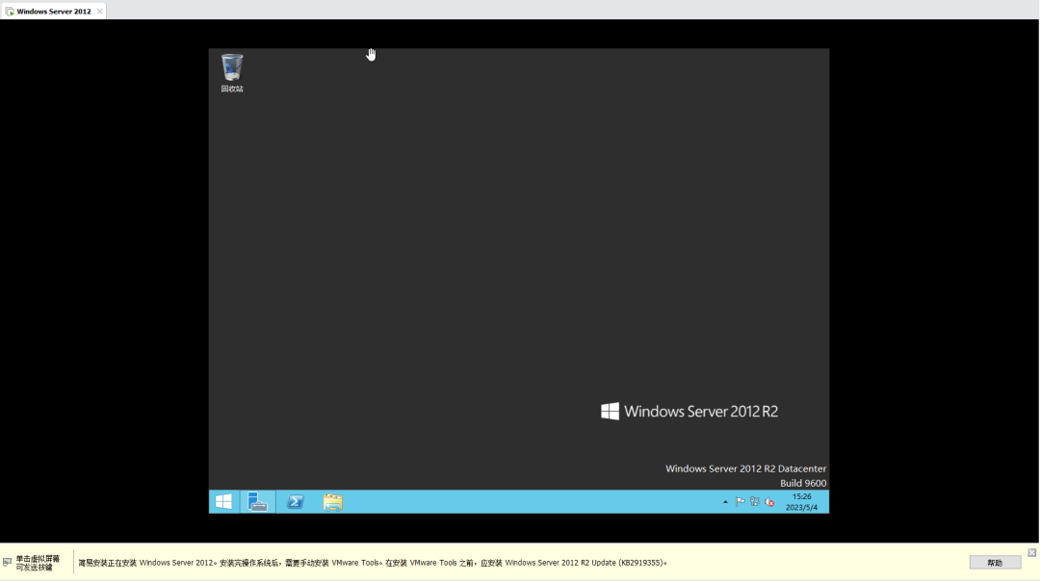The image size is (1040, 581).
Task: Click the text mentioning KB2919355 update
Action: pyautogui.click(x=373, y=563)
